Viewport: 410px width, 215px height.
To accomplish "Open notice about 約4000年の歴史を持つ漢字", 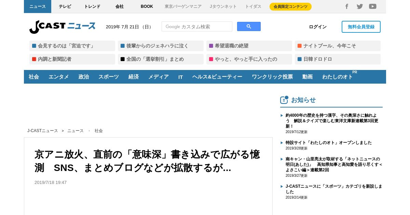I will tap(332, 120).
